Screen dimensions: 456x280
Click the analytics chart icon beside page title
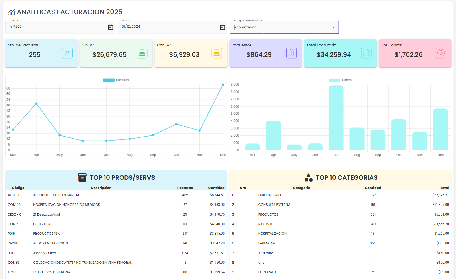click(x=12, y=12)
